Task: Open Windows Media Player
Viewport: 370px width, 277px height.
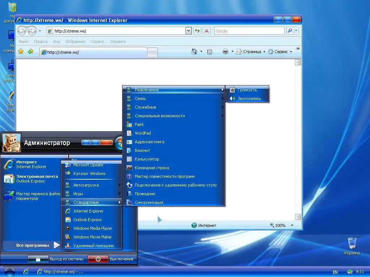Action: (x=91, y=228)
